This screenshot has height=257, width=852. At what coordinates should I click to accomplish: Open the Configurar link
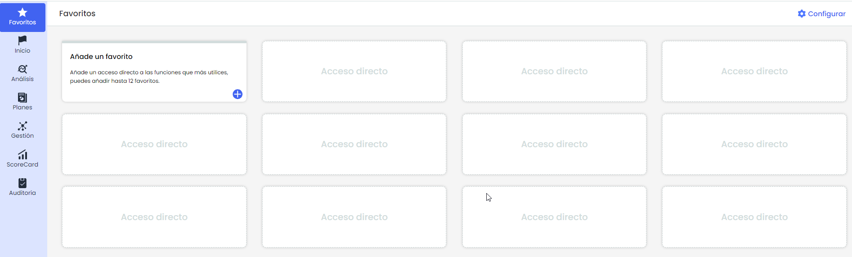pyautogui.click(x=826, y=14)
